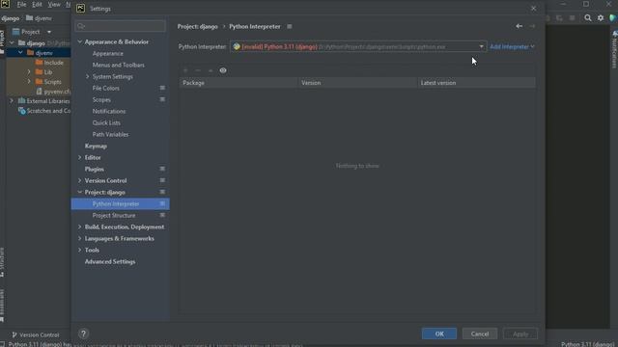Click the OK button
This screenshot has width=618, height=347.
pyautogui.click(x=439, y=334)
